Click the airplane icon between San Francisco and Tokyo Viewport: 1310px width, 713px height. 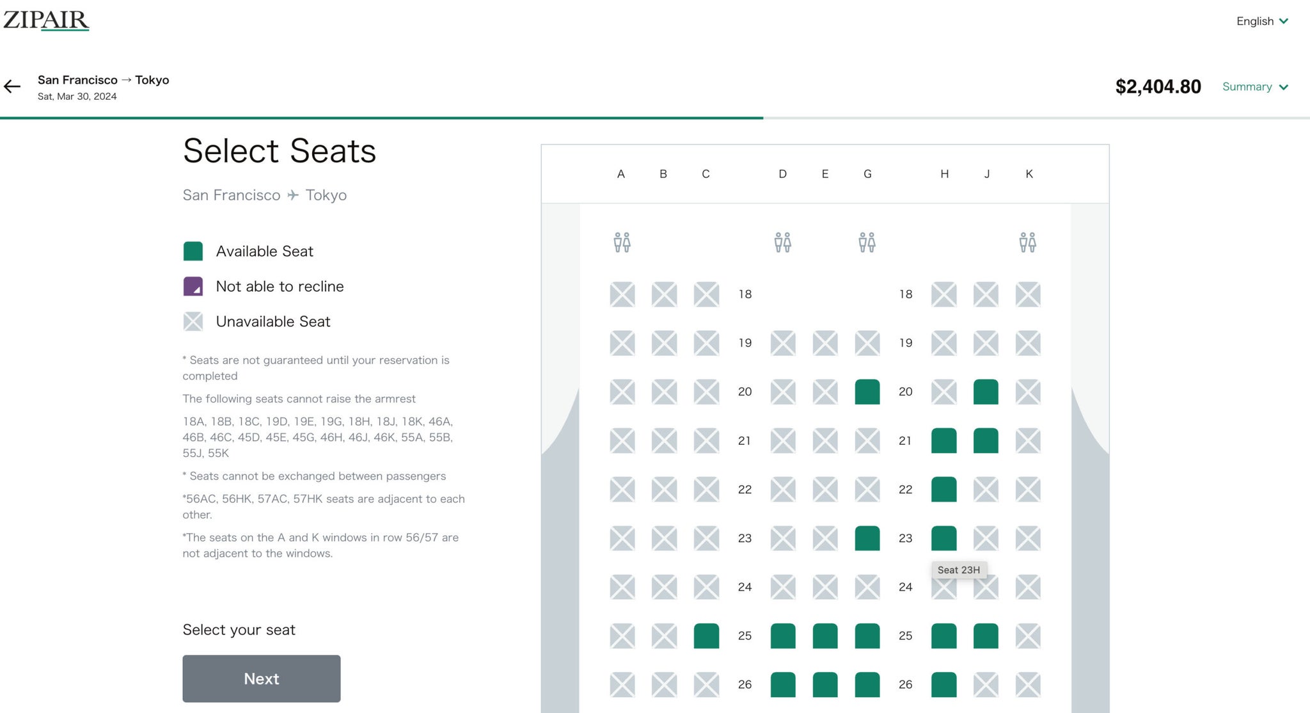click(292, 195)
